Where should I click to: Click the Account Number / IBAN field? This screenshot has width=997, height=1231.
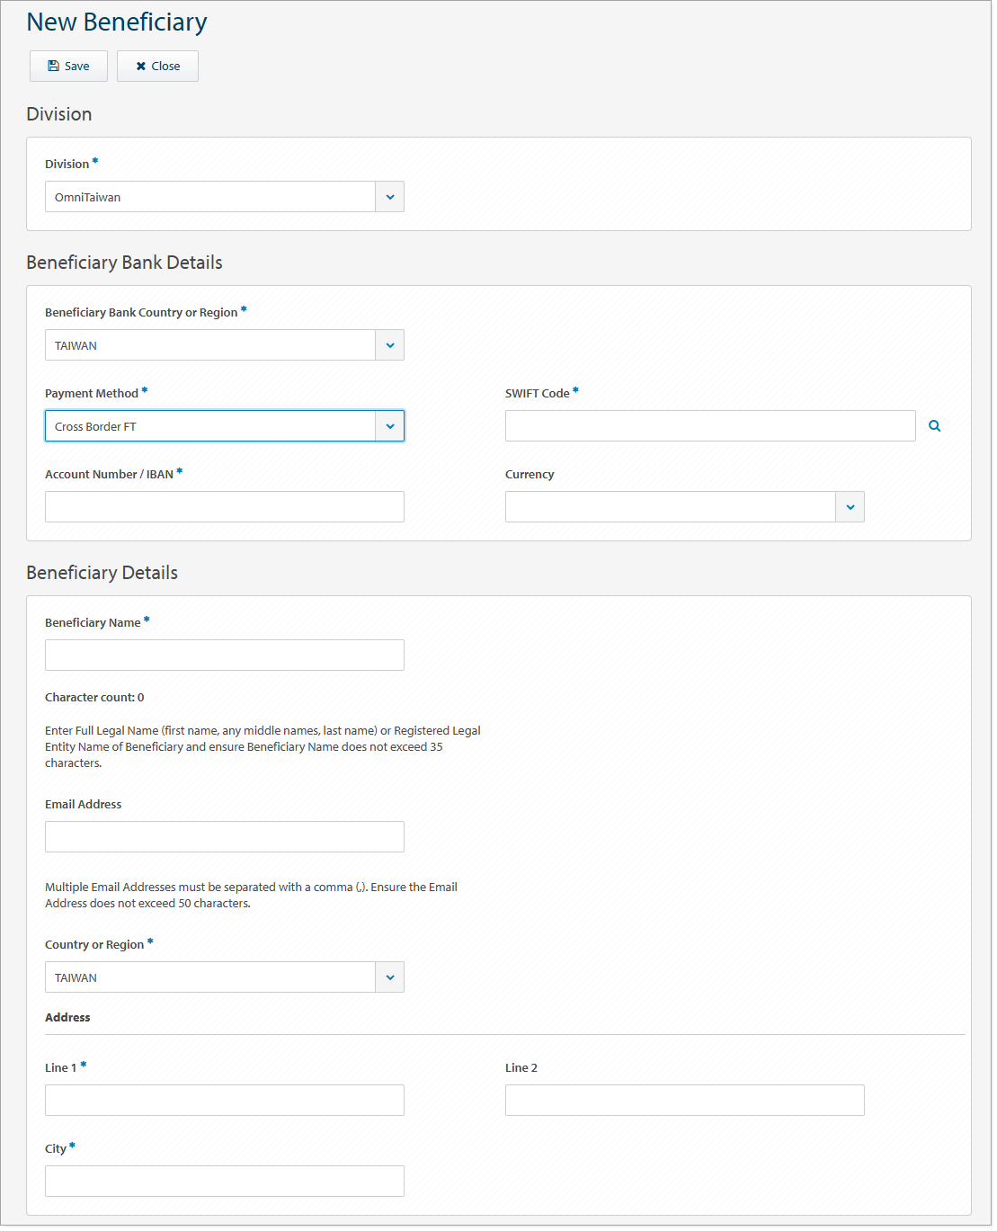[224, 507]
